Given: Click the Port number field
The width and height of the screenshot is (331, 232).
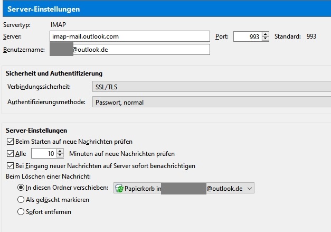Looking at the screenshot, I should (247, 36).
